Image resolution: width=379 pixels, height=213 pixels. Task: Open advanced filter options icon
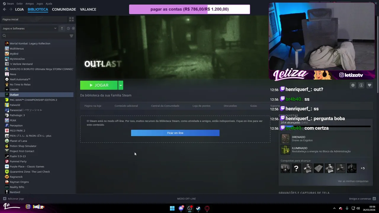click(x=71, y=36)
